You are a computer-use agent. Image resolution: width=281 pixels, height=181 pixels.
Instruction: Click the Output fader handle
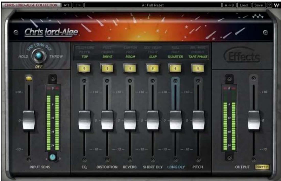[x=254, y=120]
